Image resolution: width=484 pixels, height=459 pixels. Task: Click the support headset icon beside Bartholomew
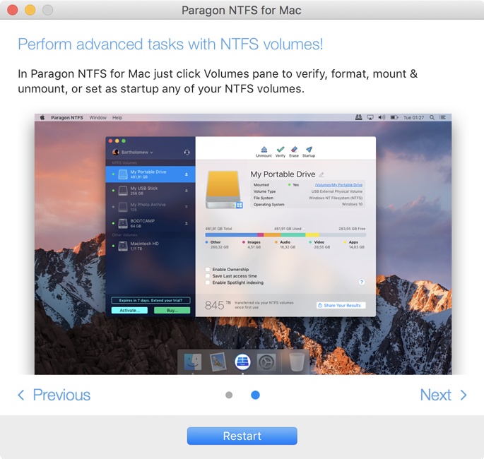[187, 153]
